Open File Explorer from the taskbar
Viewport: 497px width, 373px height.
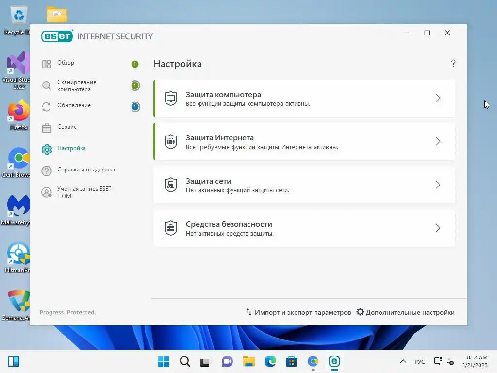click(249, 361)
